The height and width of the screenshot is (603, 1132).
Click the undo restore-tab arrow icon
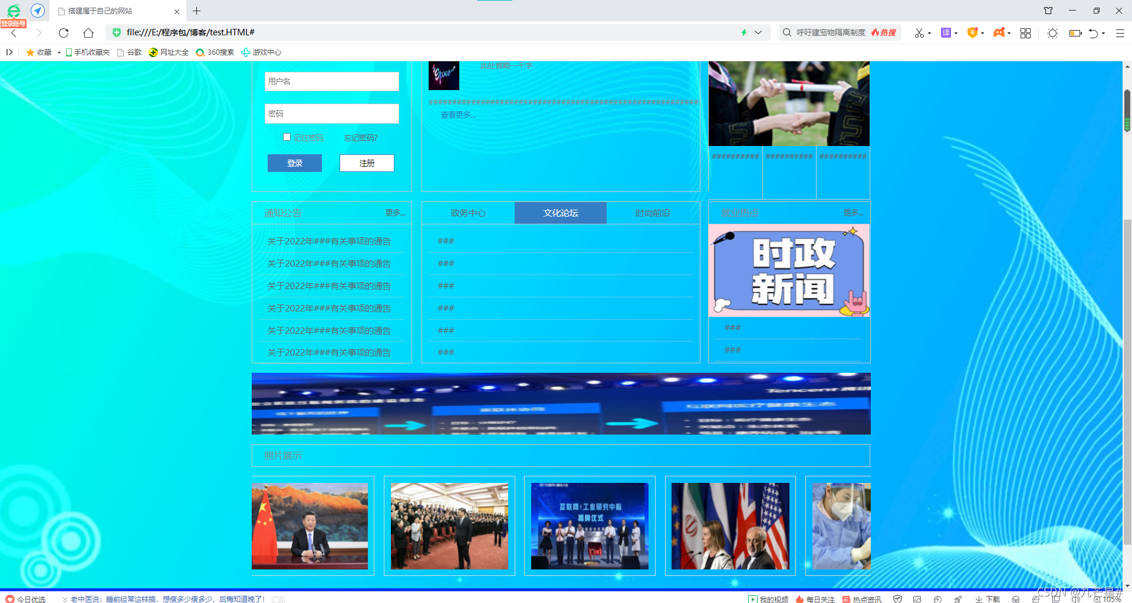click(1094, 33)
